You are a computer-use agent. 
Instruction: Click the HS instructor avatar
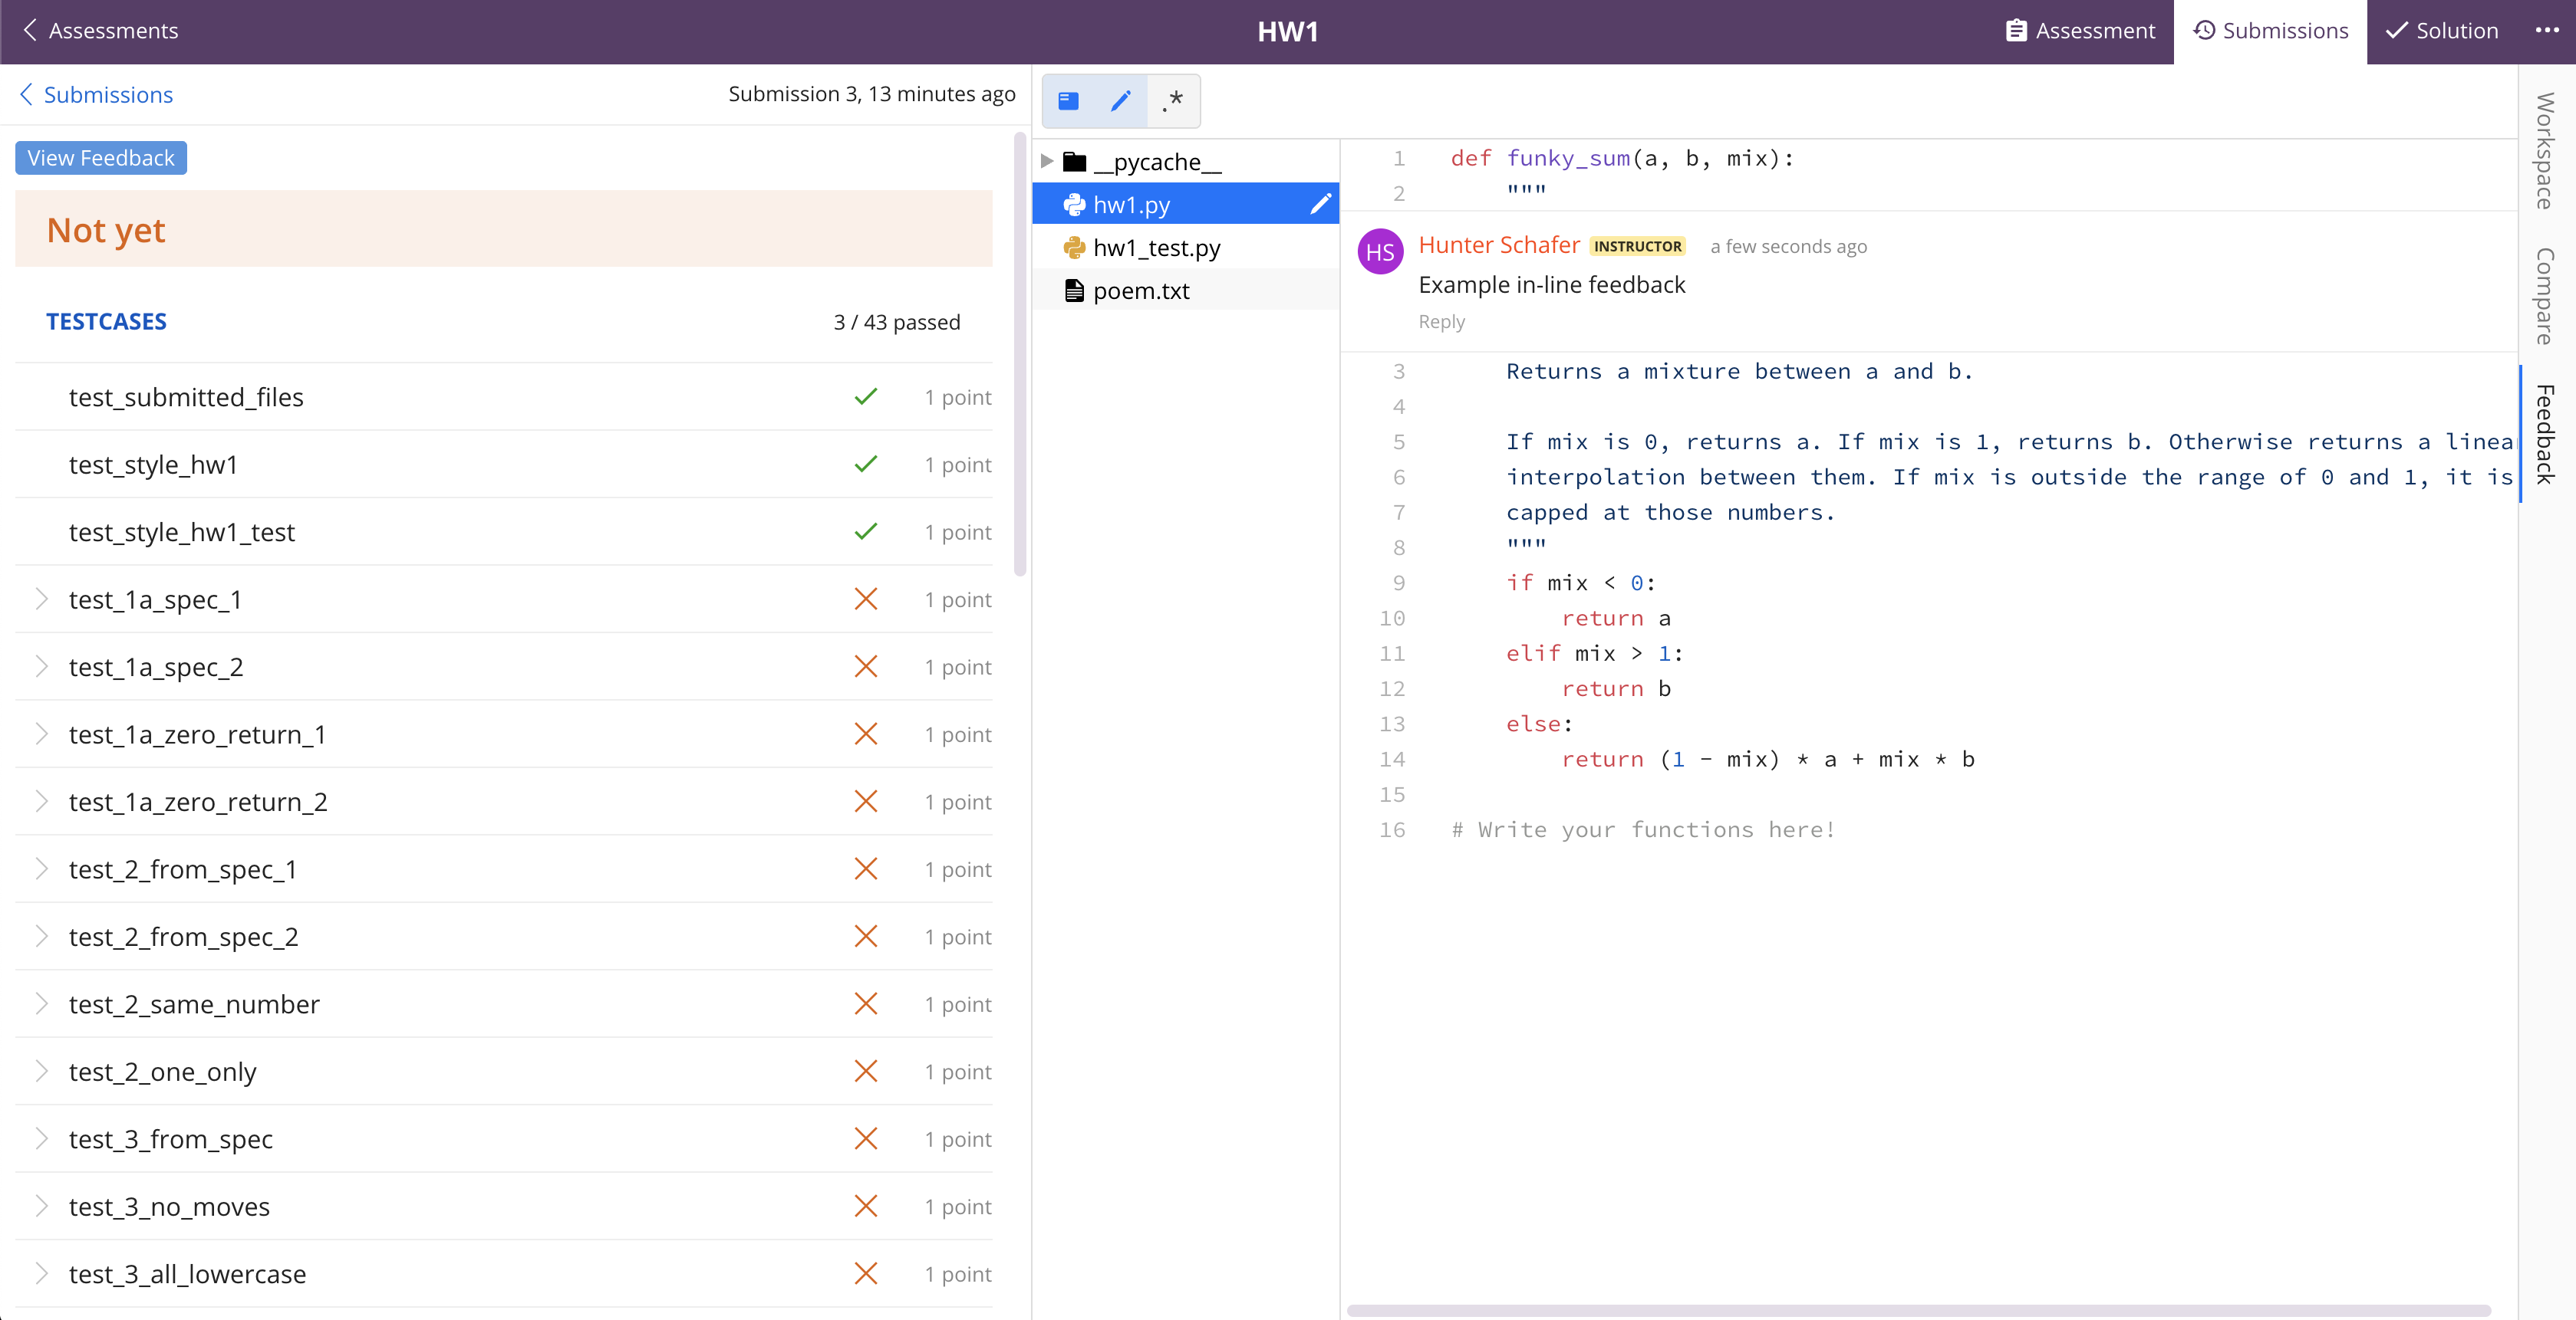(1380, 251)
